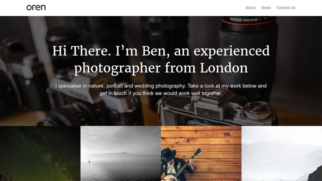The height and width of the screenshot is (181, 322).
Task: Click the word London in the headline
Action: [x=224, y=68]
